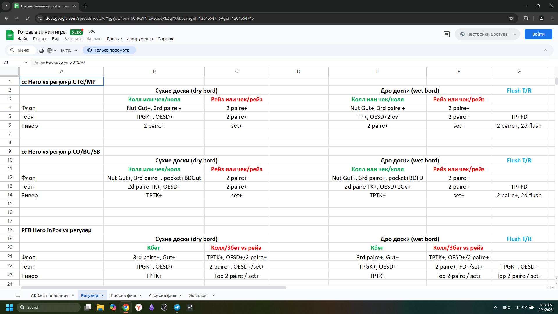Open the Вид menu
The width and height of the screenshot is (558, 314).
(x=56, y=39)
